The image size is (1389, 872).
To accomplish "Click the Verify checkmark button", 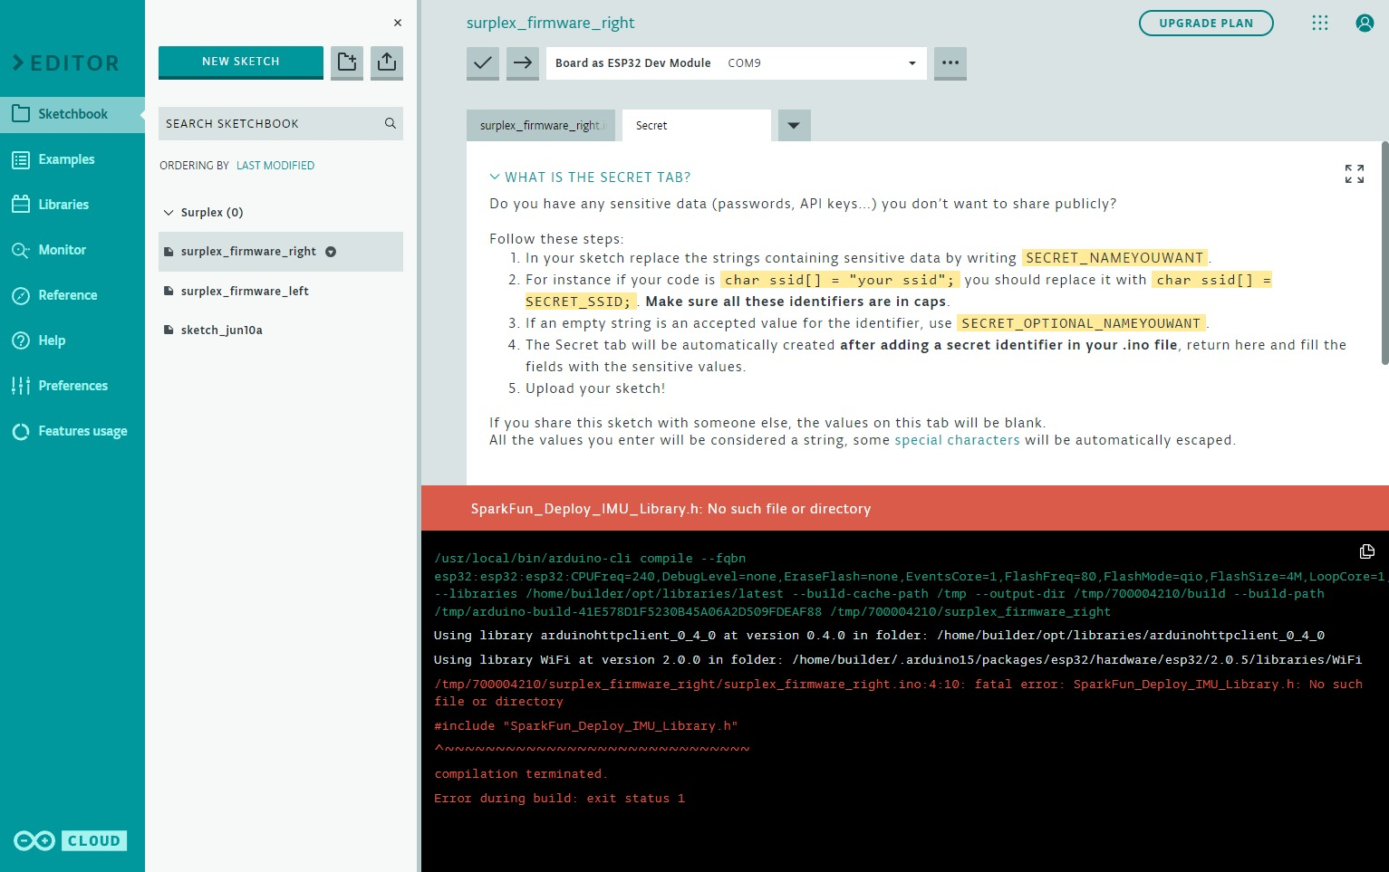I will pos(483,63).
